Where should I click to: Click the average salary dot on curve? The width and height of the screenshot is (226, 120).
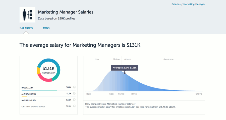pyautogui.click(x=125, y=73)
